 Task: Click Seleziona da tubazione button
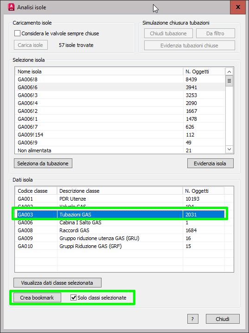[x=43, y=163]
